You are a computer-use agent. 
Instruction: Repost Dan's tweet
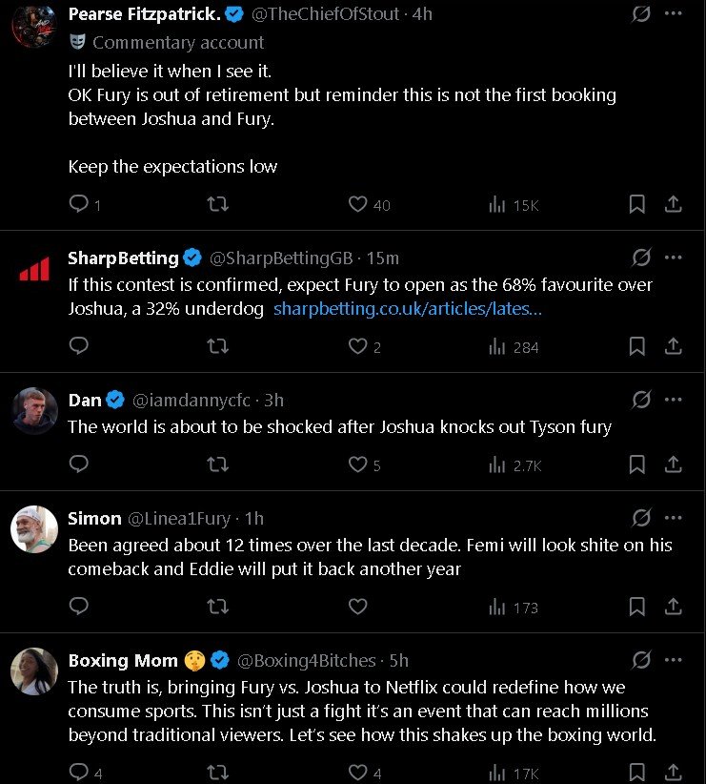point(217,464)
